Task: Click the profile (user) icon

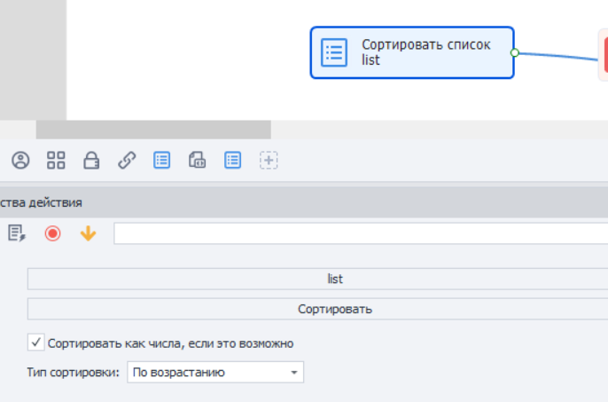Action: pos(20,161)
